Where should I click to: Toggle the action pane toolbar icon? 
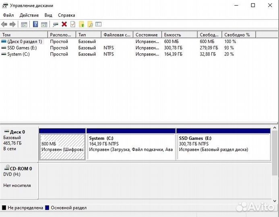(44, 25)
